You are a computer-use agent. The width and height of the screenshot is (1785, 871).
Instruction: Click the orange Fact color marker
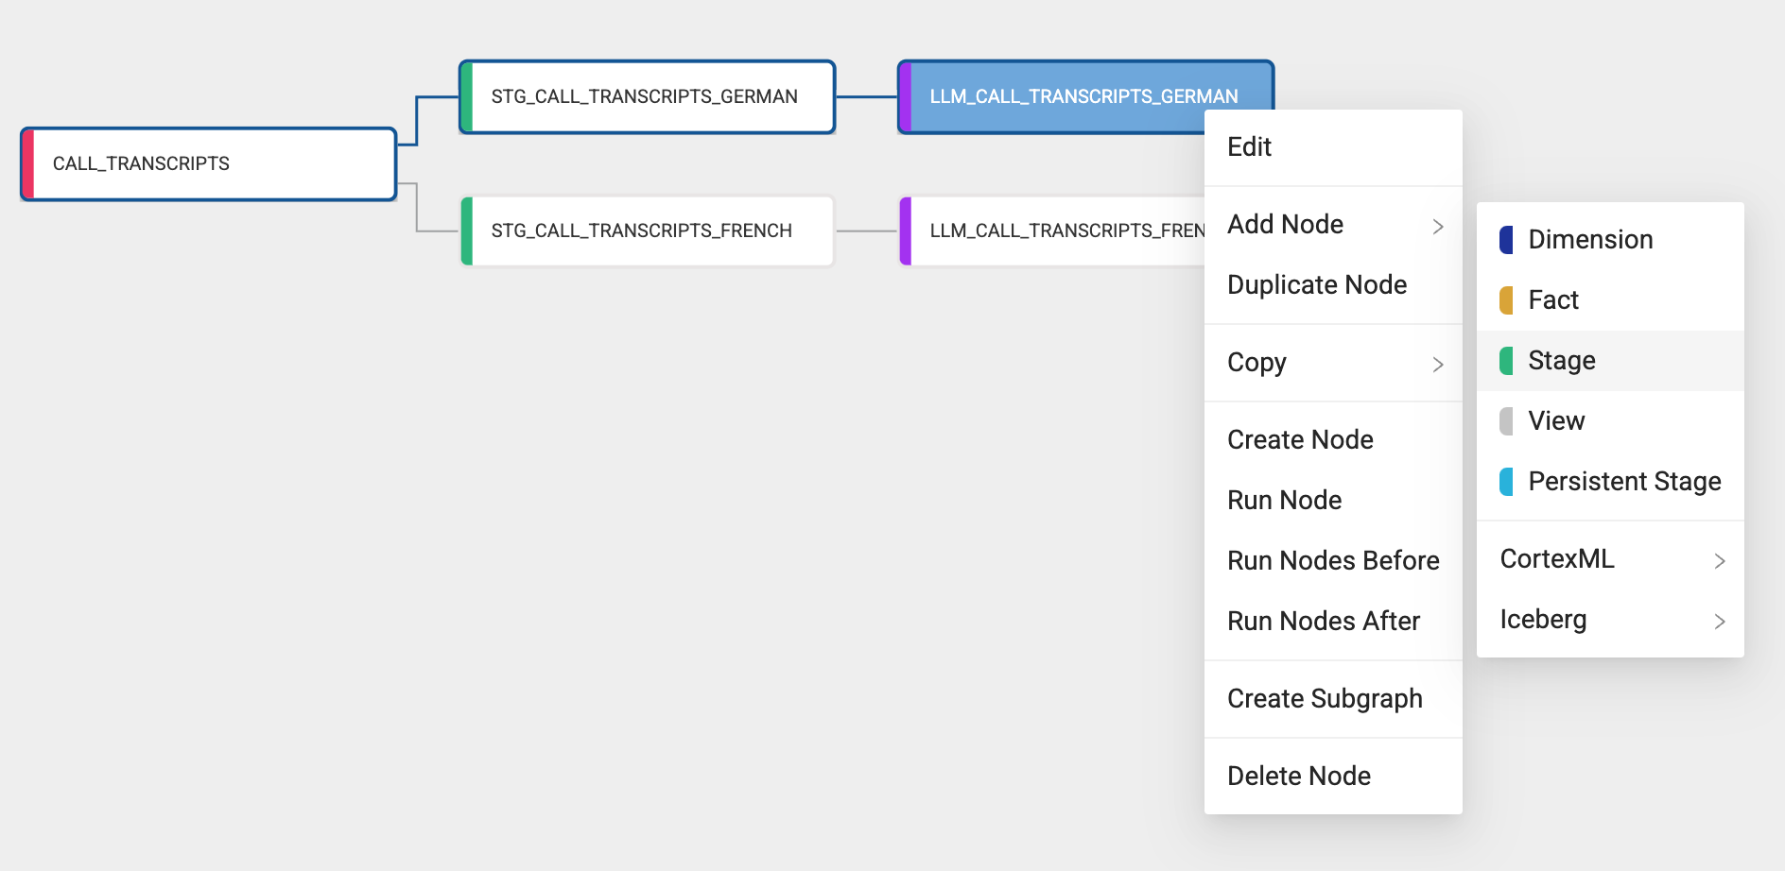coord(1506,300)
